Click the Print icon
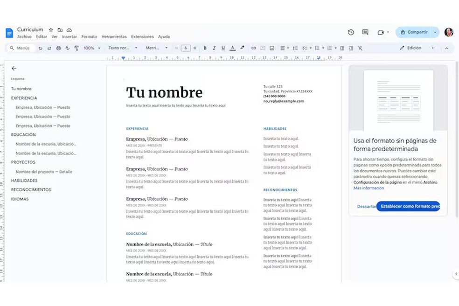Screen dimensions: 459x306 (x=58, y=48)
